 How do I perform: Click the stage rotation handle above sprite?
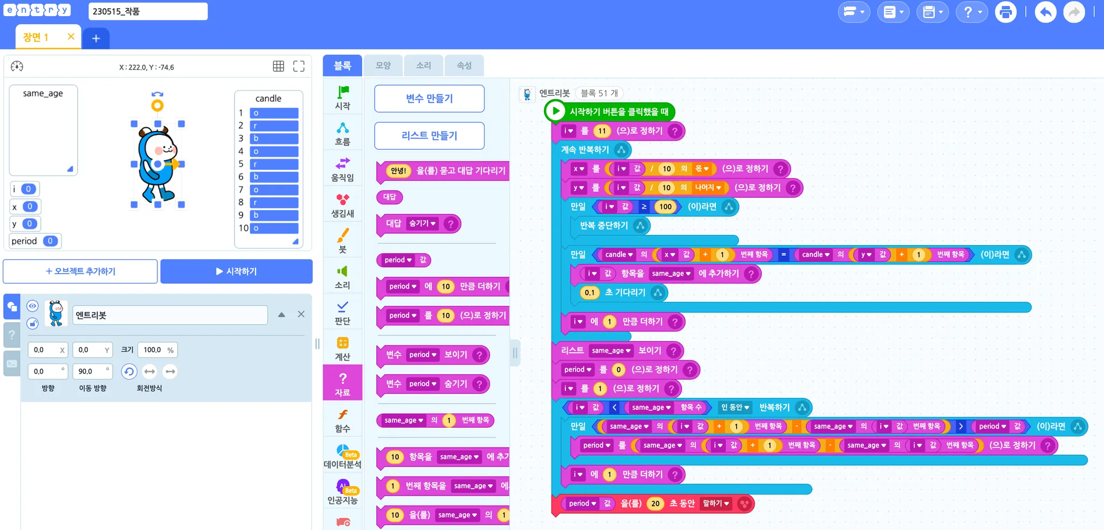point(157,104)
